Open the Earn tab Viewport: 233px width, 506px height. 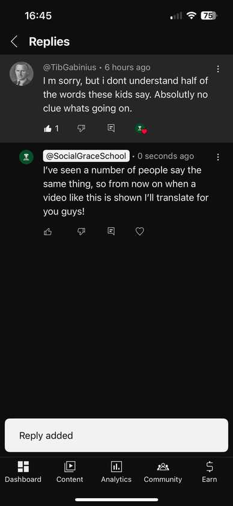209,472
